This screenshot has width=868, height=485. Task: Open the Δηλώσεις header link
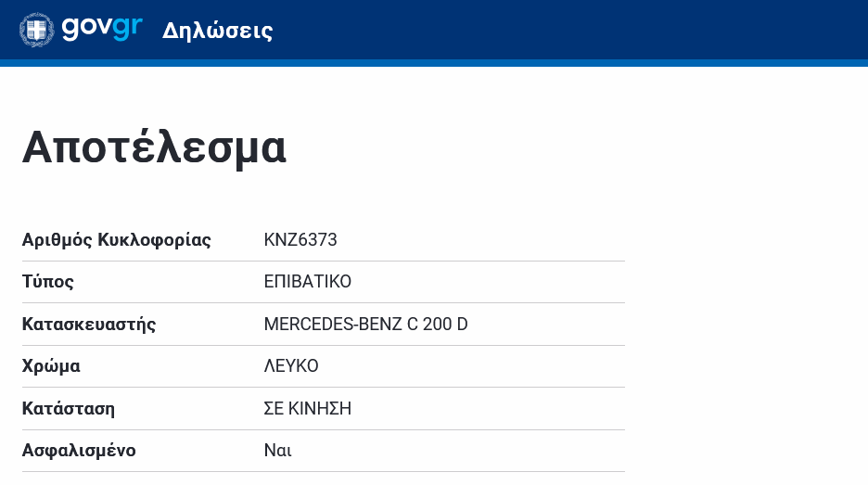[218, 31]
